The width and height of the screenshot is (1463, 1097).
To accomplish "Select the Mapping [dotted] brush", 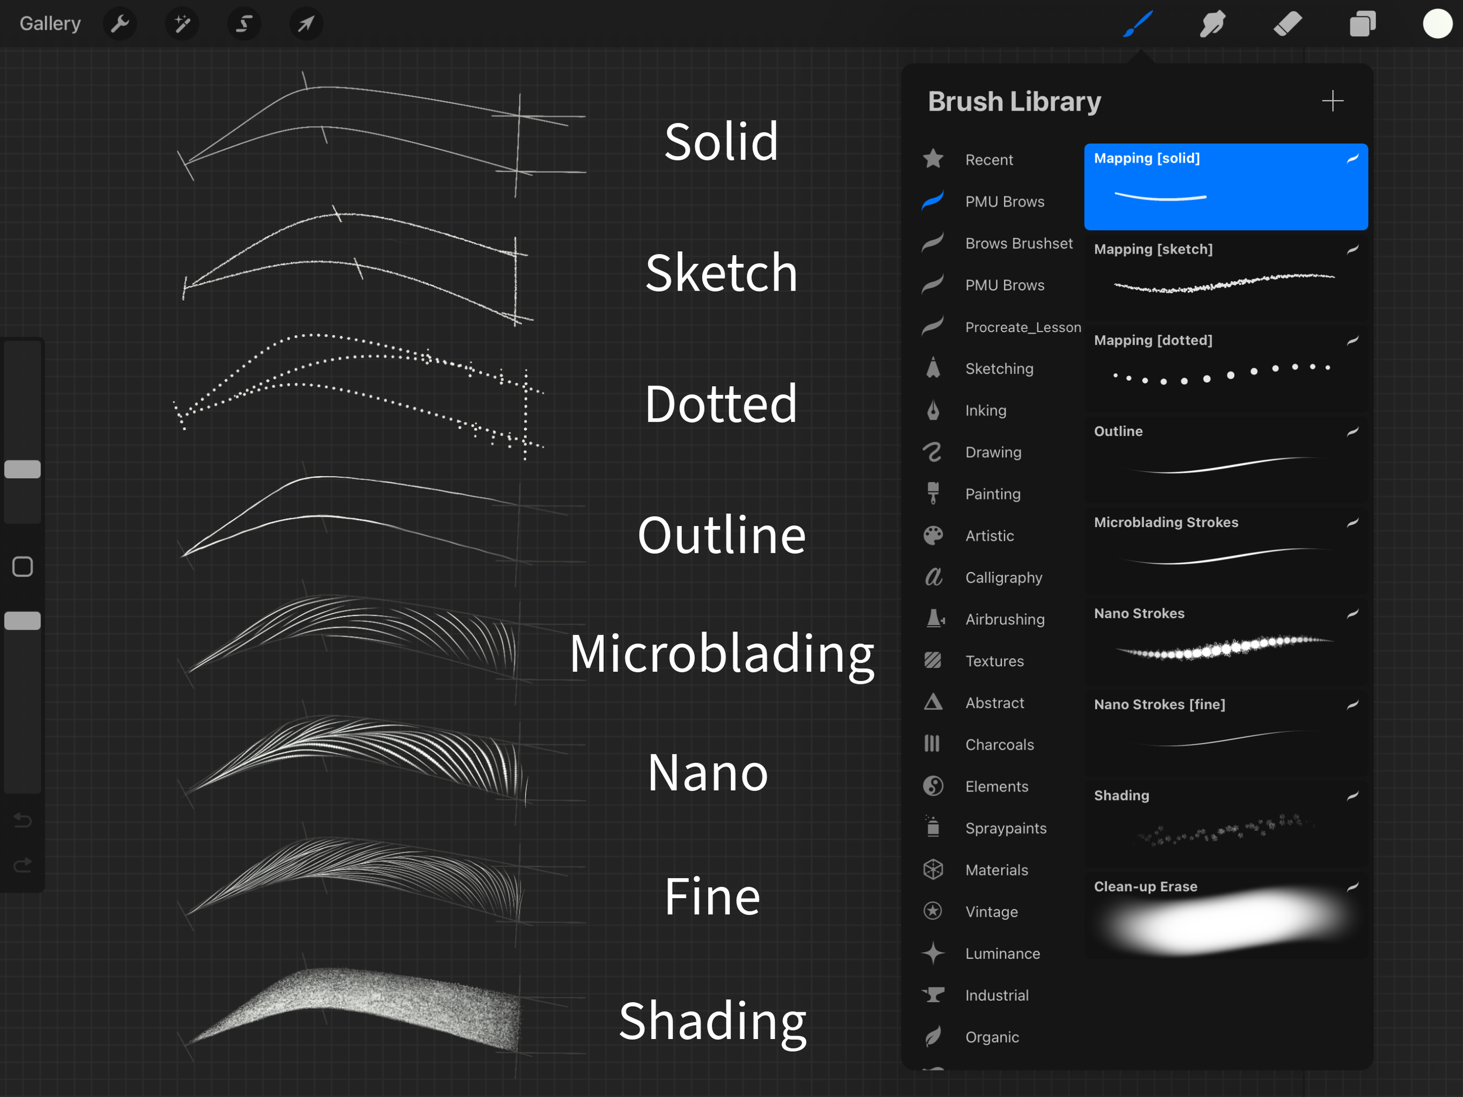I will pos(1225,367).
